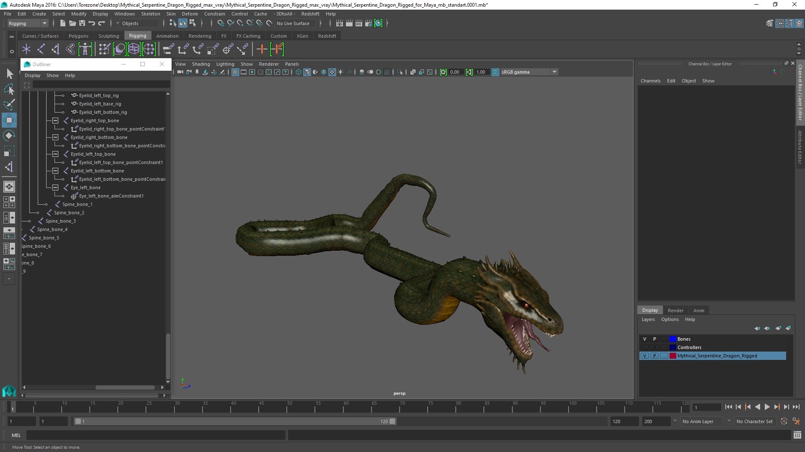Viewport: 805px width, 452px height.
Task: Activate the Create Joint tool
Action: (41, 49)
